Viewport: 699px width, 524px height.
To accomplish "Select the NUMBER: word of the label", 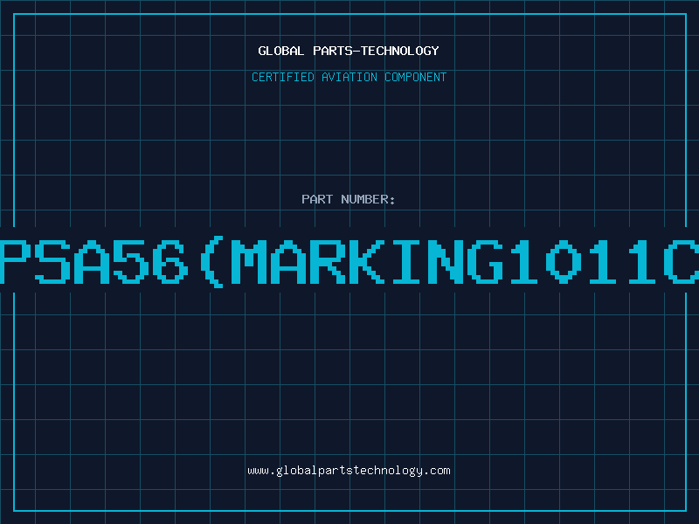I will (368, 199).
